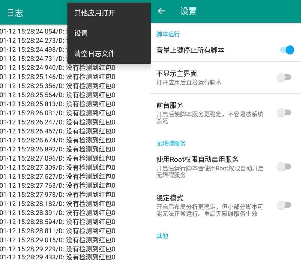301x261 pixels.
Task: Disable the 音量上键停止所有脚本 switch
Action: coord(287,50)
